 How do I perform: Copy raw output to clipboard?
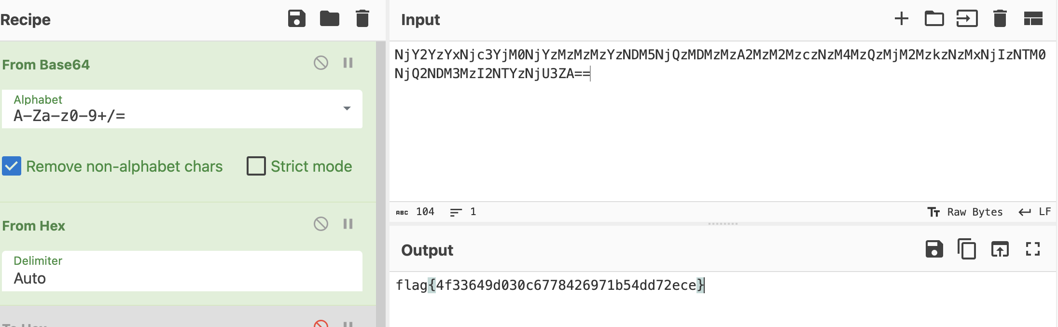[x=967, y=249]
